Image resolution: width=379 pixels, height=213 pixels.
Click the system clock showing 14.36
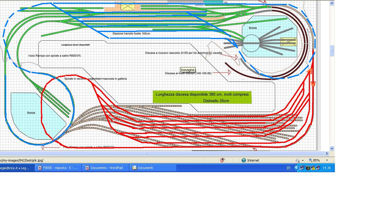[x=327, y=168]
